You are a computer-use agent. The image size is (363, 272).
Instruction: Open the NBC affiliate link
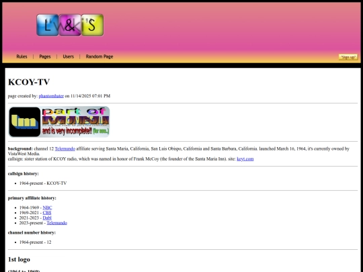47,208
